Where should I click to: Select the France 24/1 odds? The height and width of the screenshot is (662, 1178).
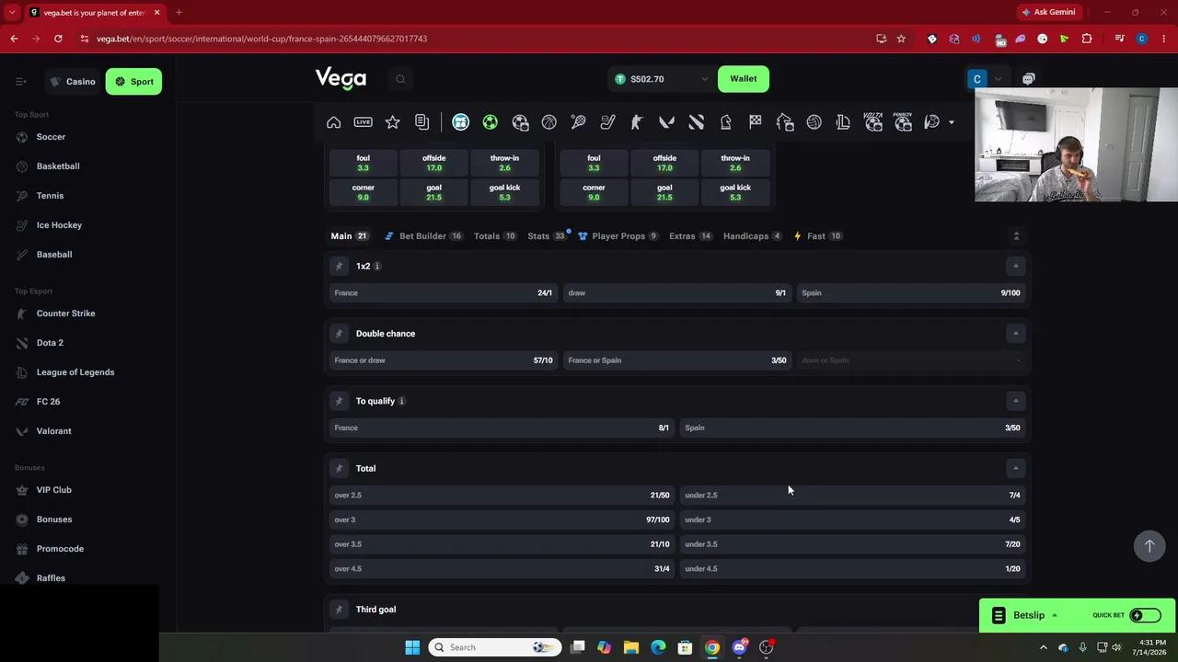(x=444, y=293)
